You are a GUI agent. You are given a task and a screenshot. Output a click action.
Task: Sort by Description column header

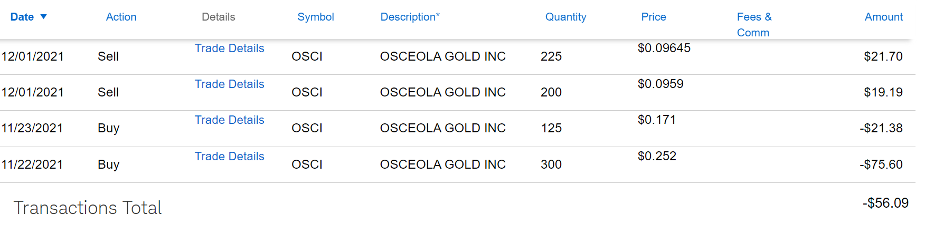click(410, 17)
